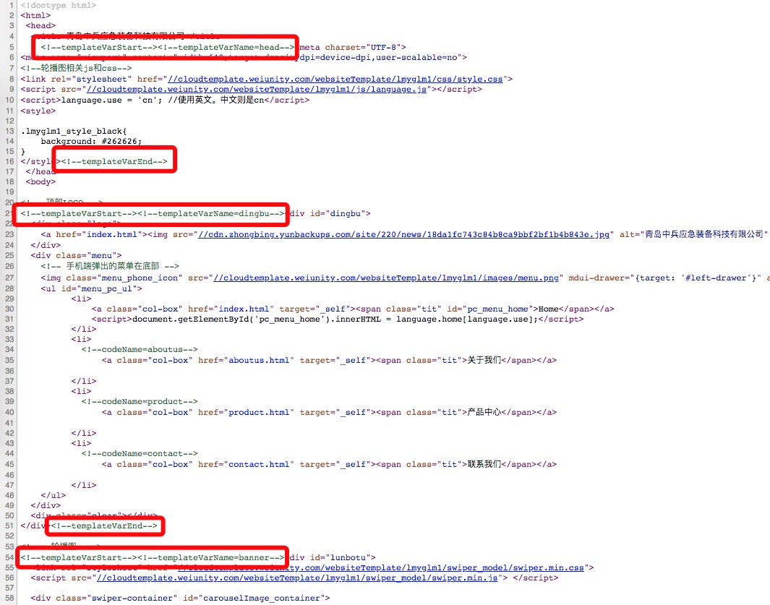Click the div id="dingbu" tag
Image resolution: width=770 pixels, height=605 pixels.
[330, 214]
